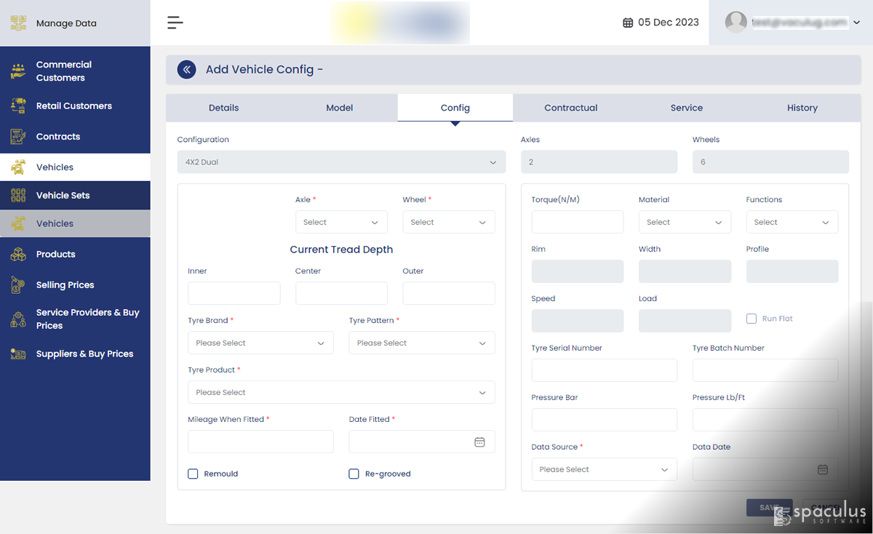Click the Tyre Serial Number input field
Screen dimensions: 873x534
coord(604,370)
